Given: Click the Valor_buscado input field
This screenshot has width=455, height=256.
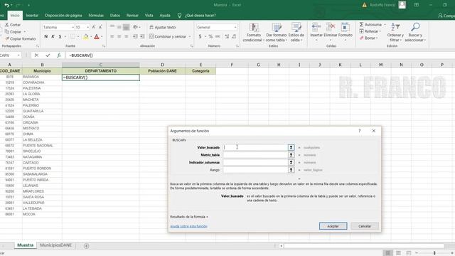Looking at the screenshot, I should (255, 147).
